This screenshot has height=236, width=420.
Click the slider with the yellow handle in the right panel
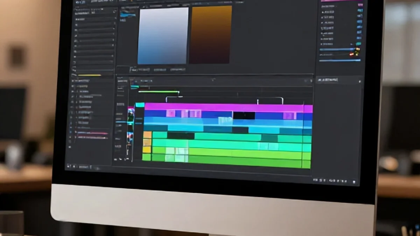[x=339, y=49]
